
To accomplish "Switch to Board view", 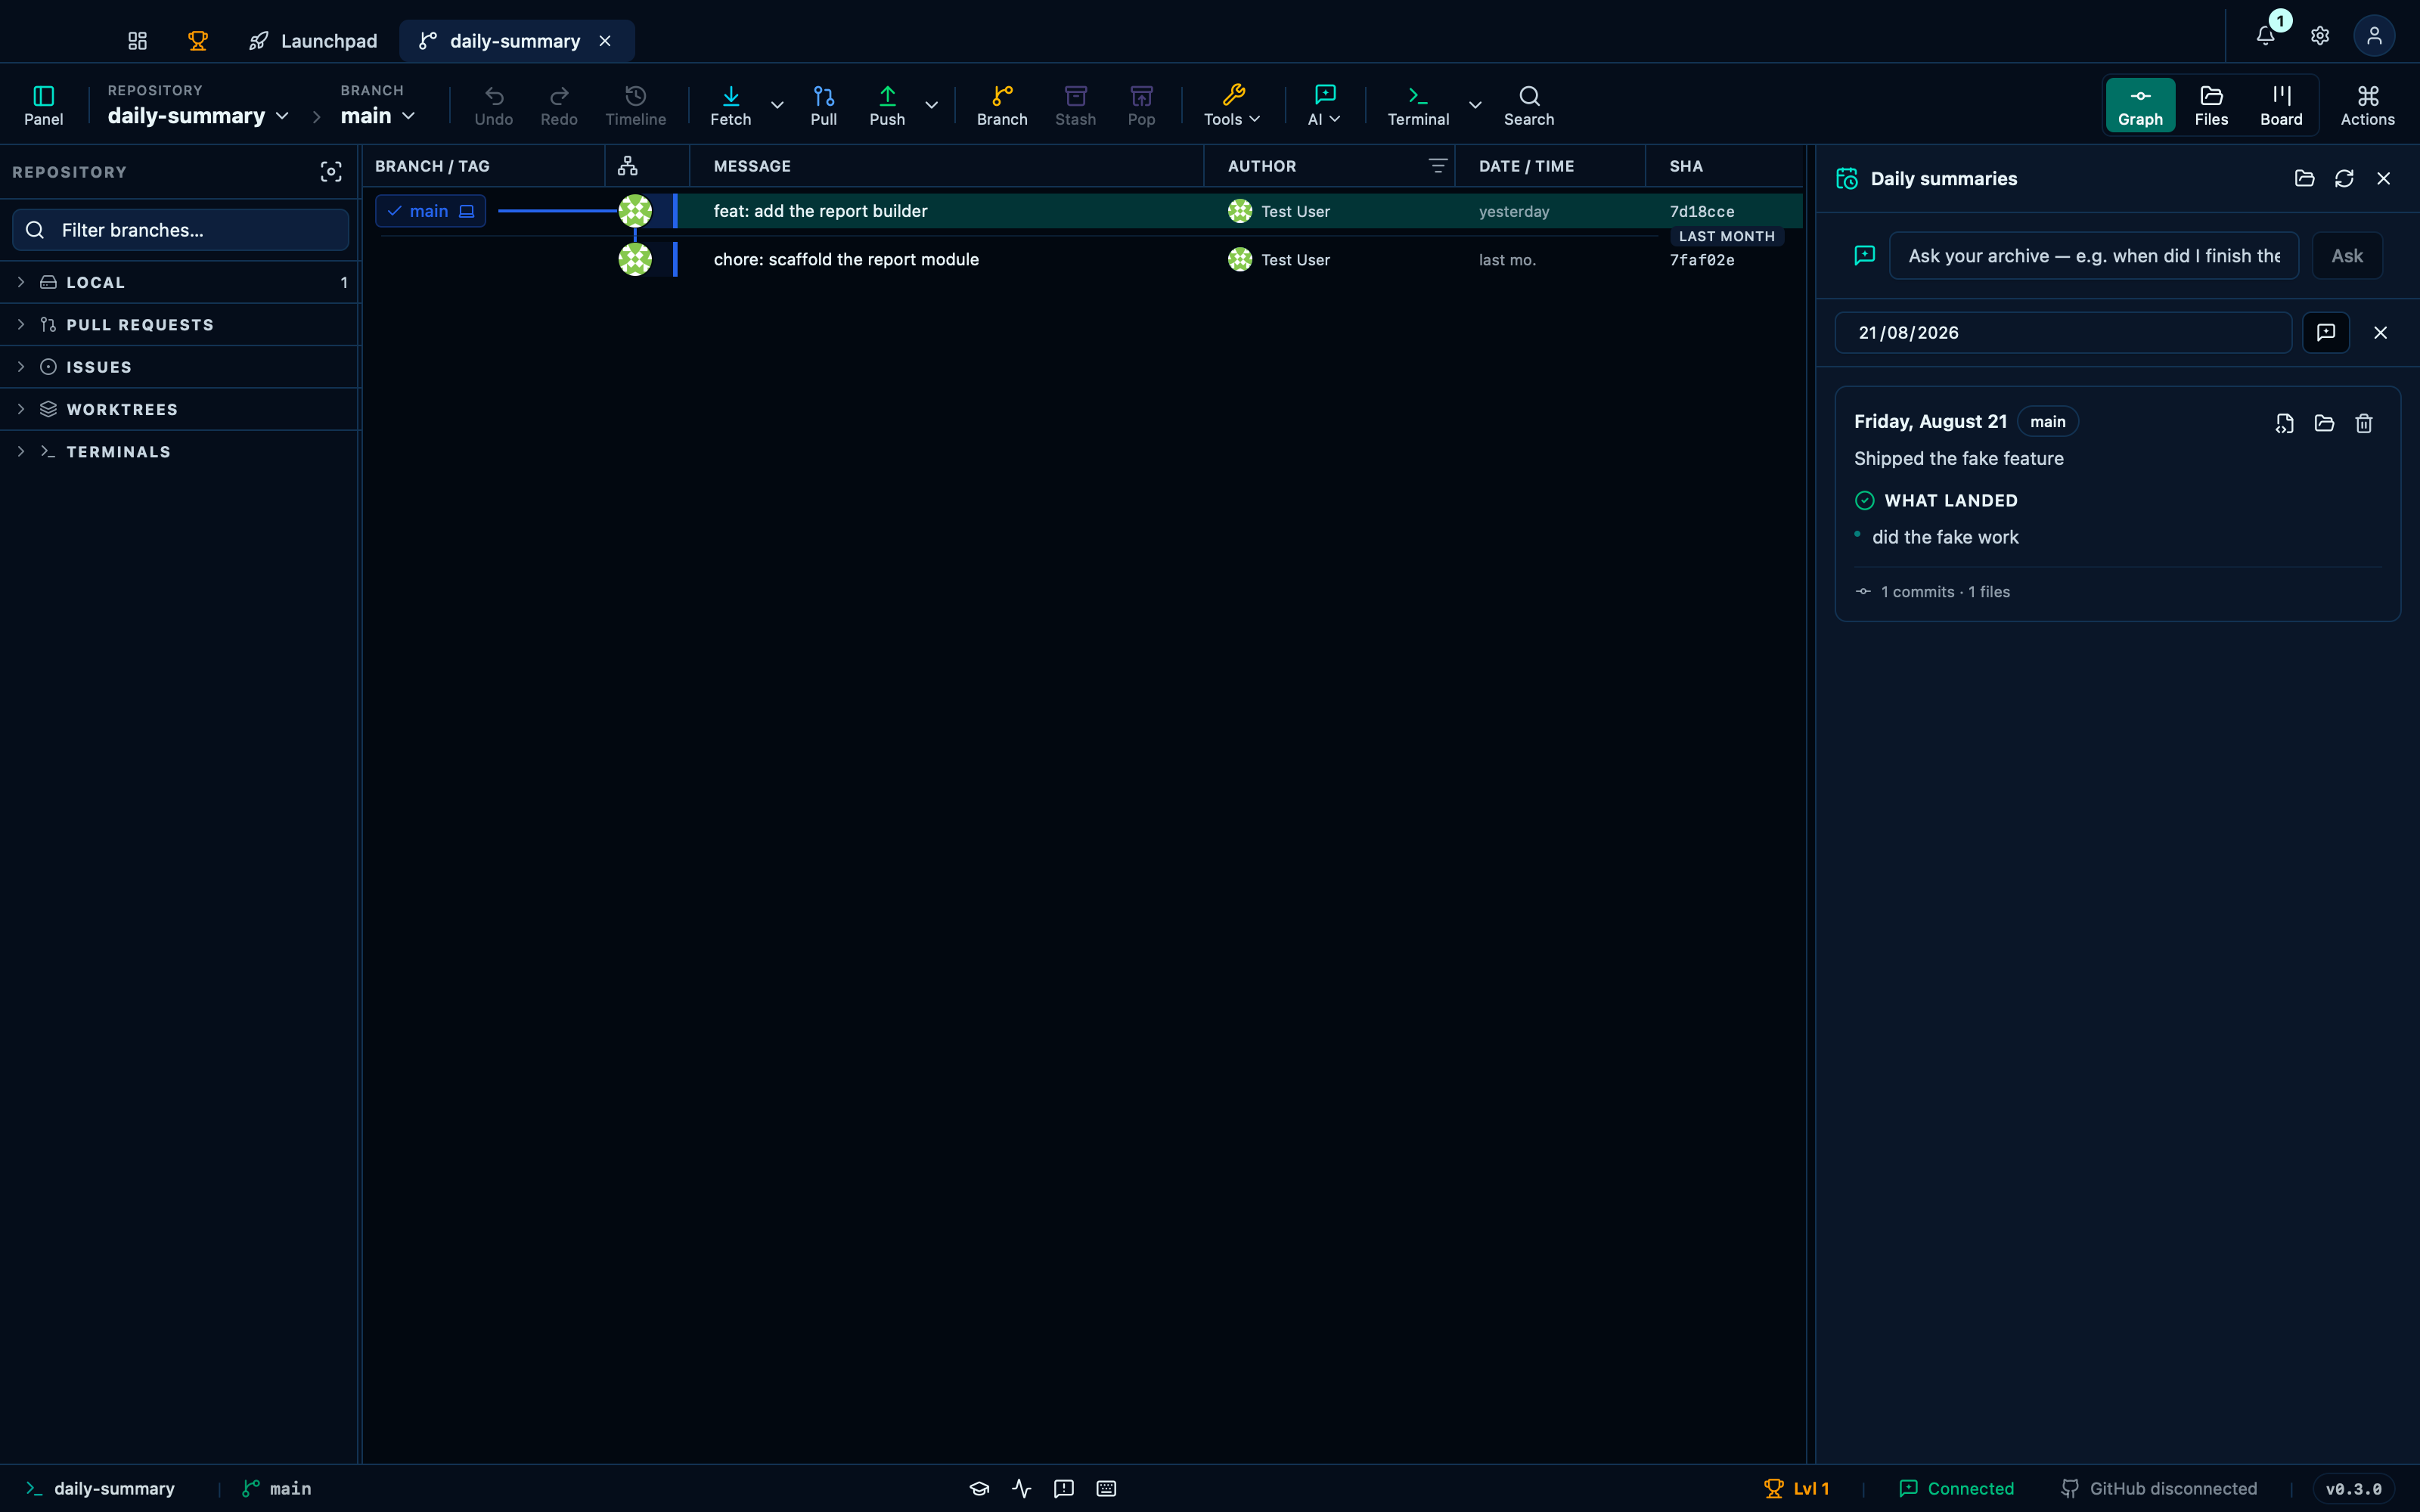I will coord(2281,105).
